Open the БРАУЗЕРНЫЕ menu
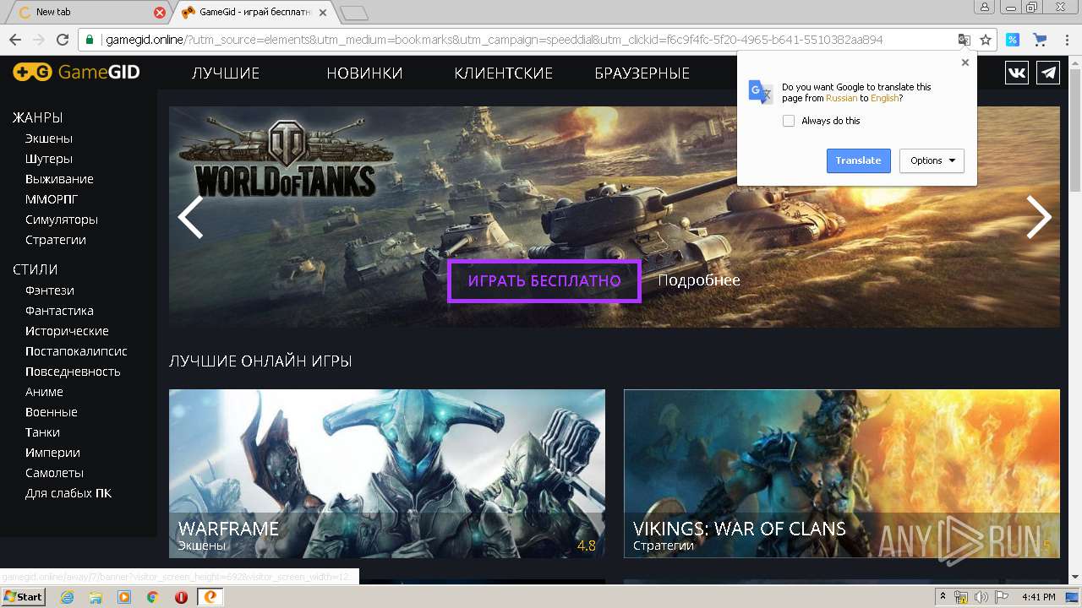This screenshot has height=608, width=1082. [642, 73]
